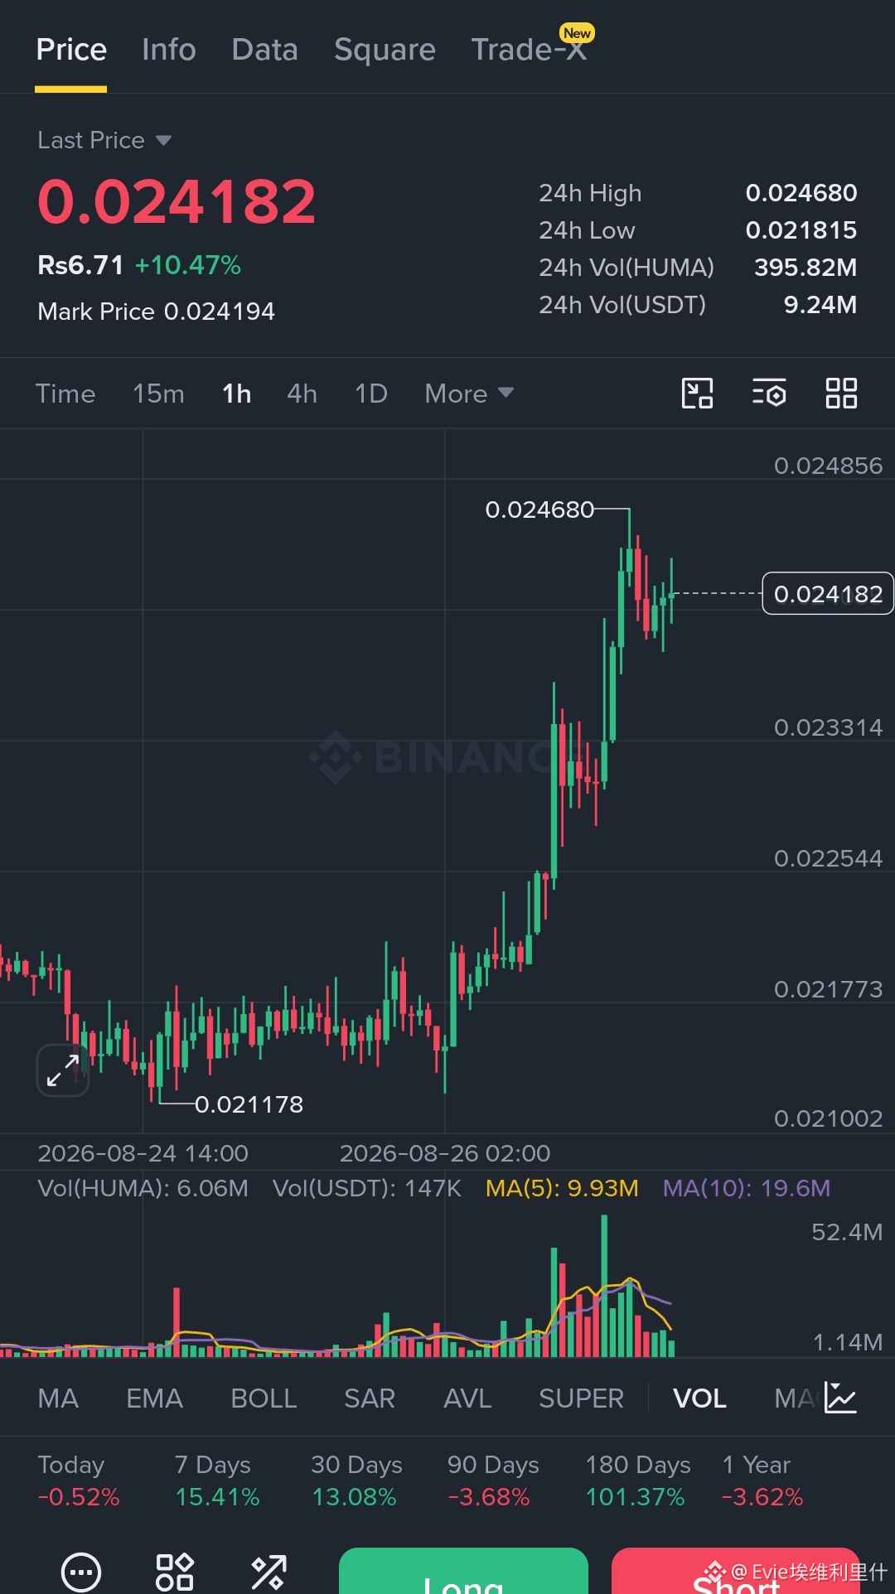This screenshot has height=1594, width=895.
Task: Tap the 90 Days -3.68% performance
Action: (493, 1480)
